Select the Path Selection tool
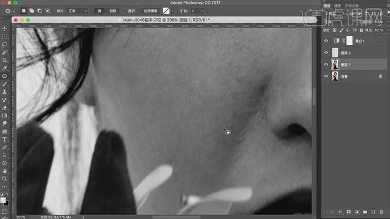This screenshot has height=219, width=390. pyautogui.click(x=4, y=155)
